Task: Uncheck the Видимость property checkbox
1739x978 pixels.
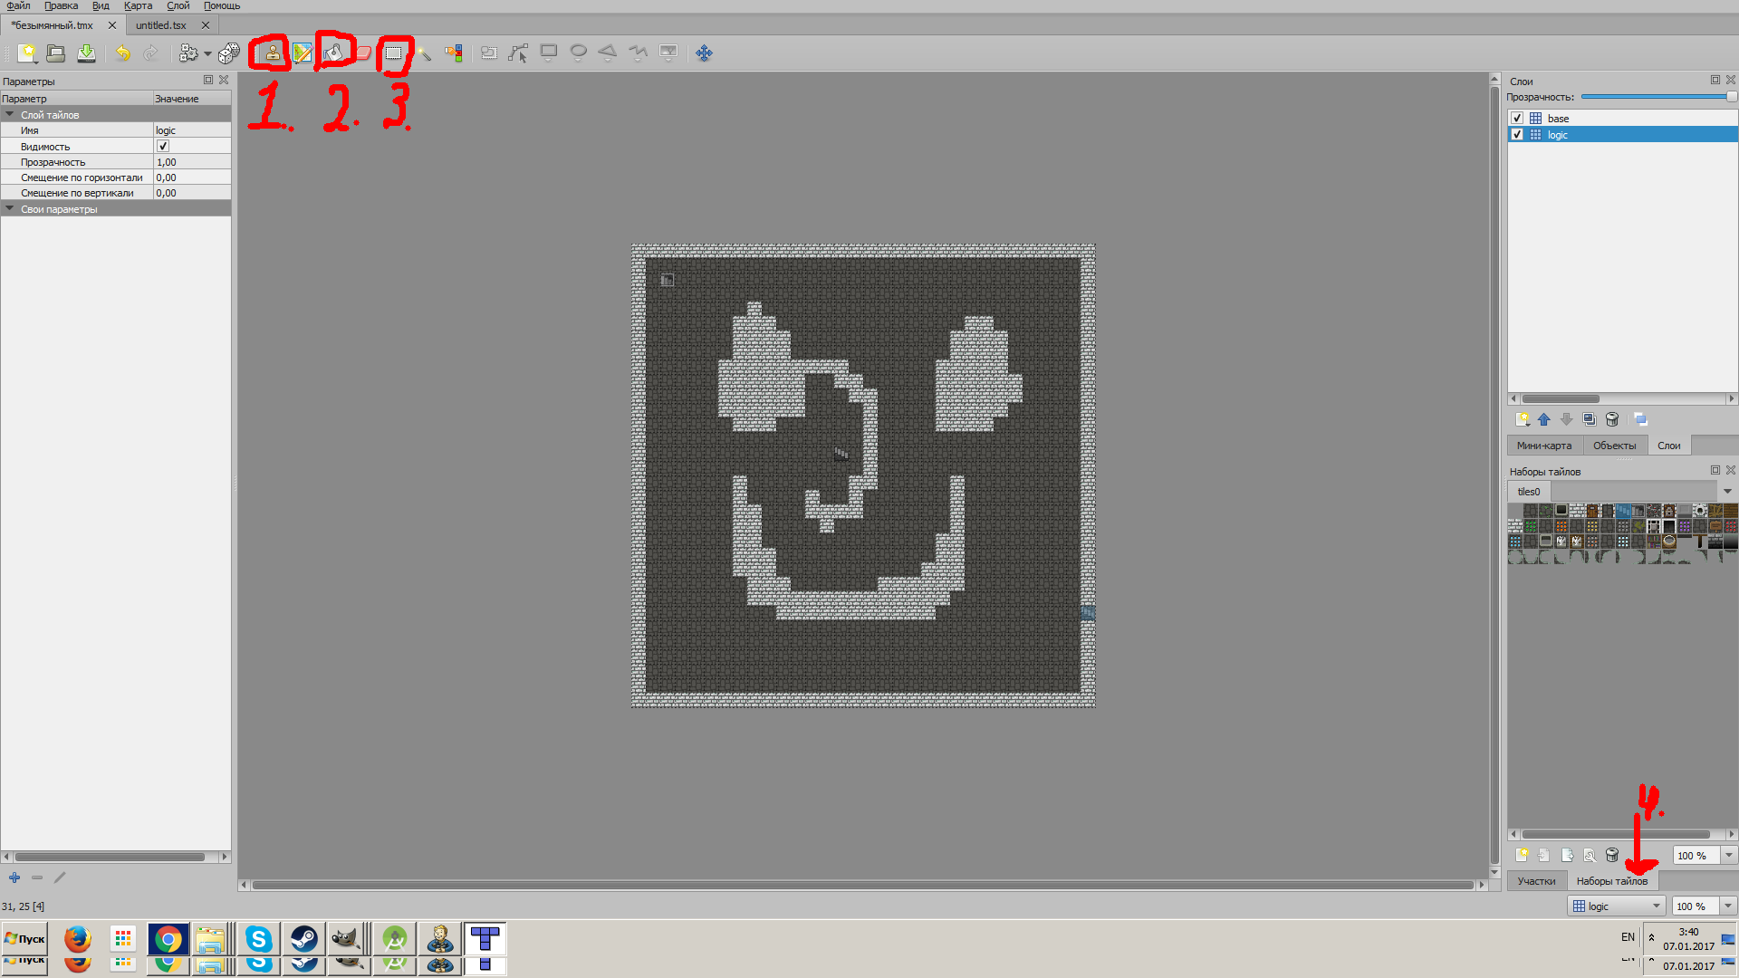Action: tap(163, 147)
